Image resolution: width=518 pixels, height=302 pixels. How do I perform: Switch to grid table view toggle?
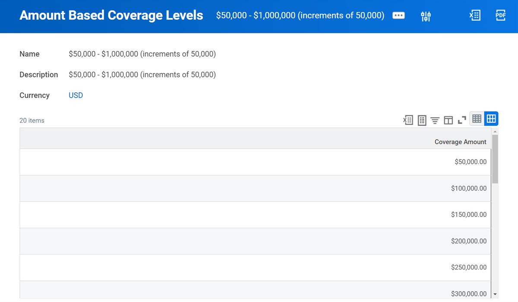pos(491,118)
